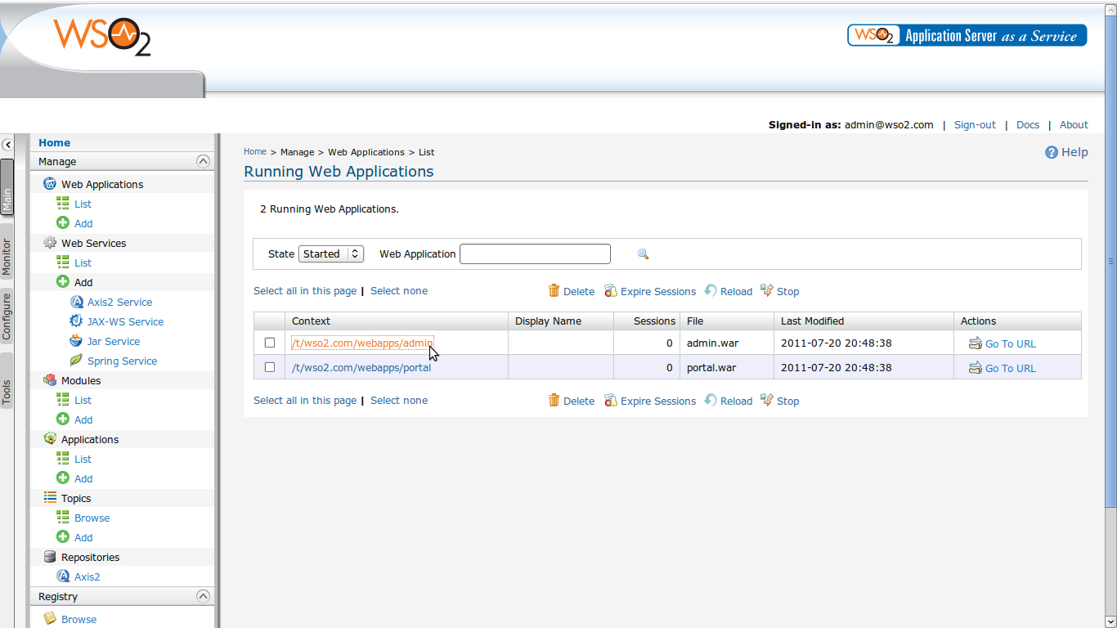Click the Last Modified column header
The height and width of the screenshot is (628, 1117).
[x=864, y=321]
